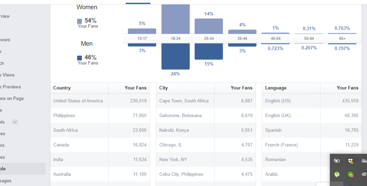Click the 65+ age group label
The width and height of the screenshot is (367, 186).
[342, 39]
